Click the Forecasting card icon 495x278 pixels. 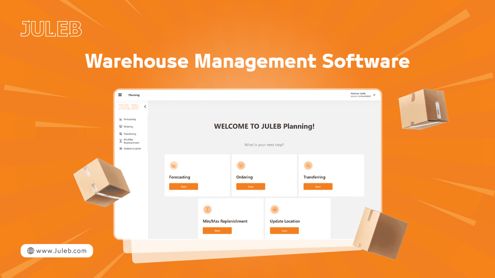coord(174,165)
